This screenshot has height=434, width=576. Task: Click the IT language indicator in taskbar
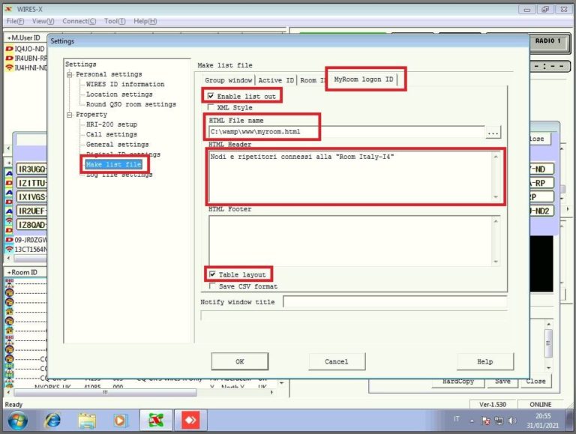coord(457,418)
